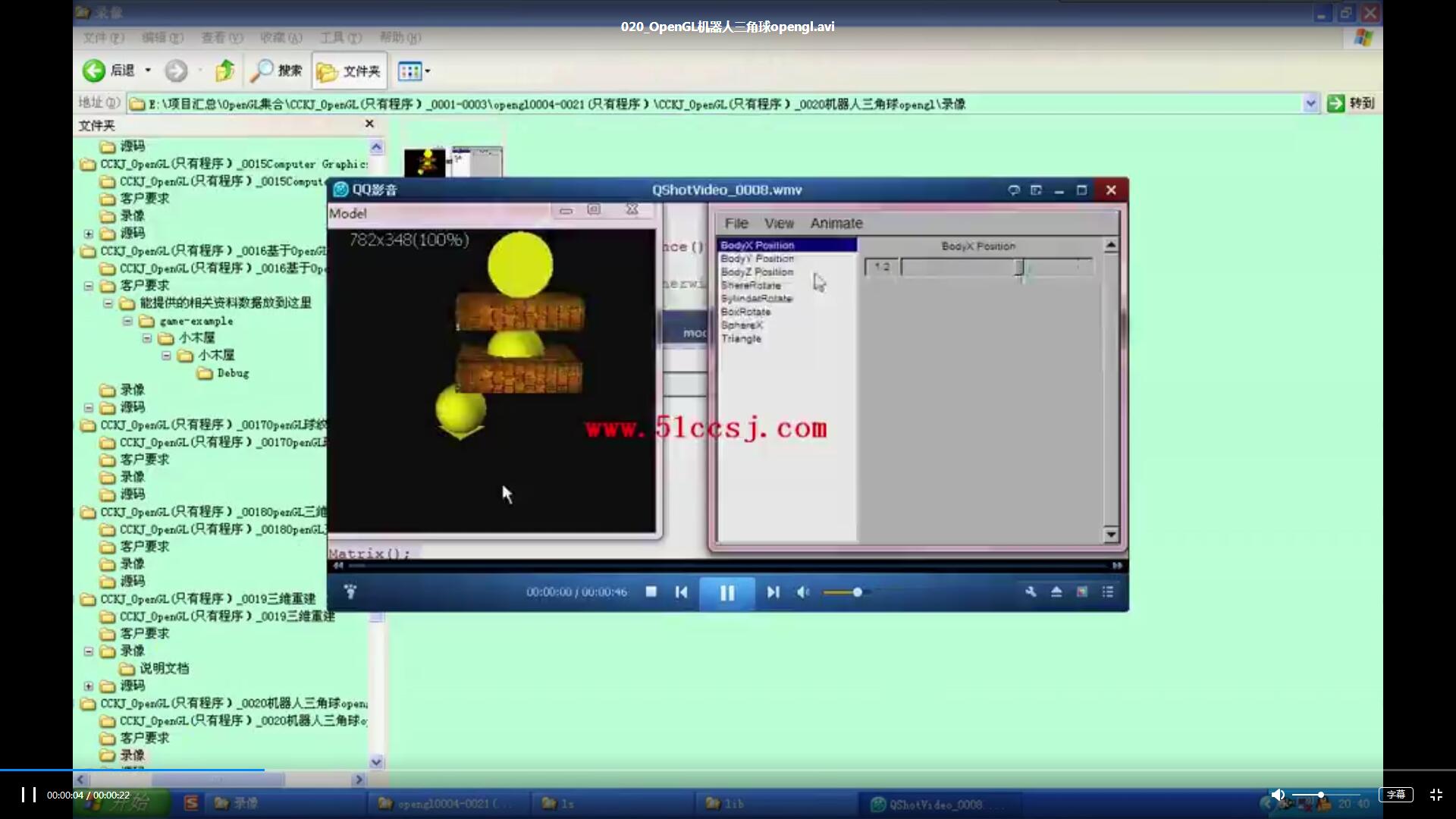Image resolution: width=1456 pixels, height=819 pixels.
Task: Open the 文件(F) menu
Action: (x=104, y=37)
